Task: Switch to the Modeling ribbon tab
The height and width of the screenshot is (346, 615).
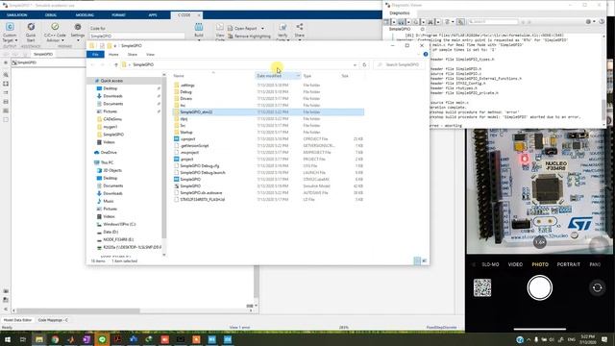Action: (85, 15)
